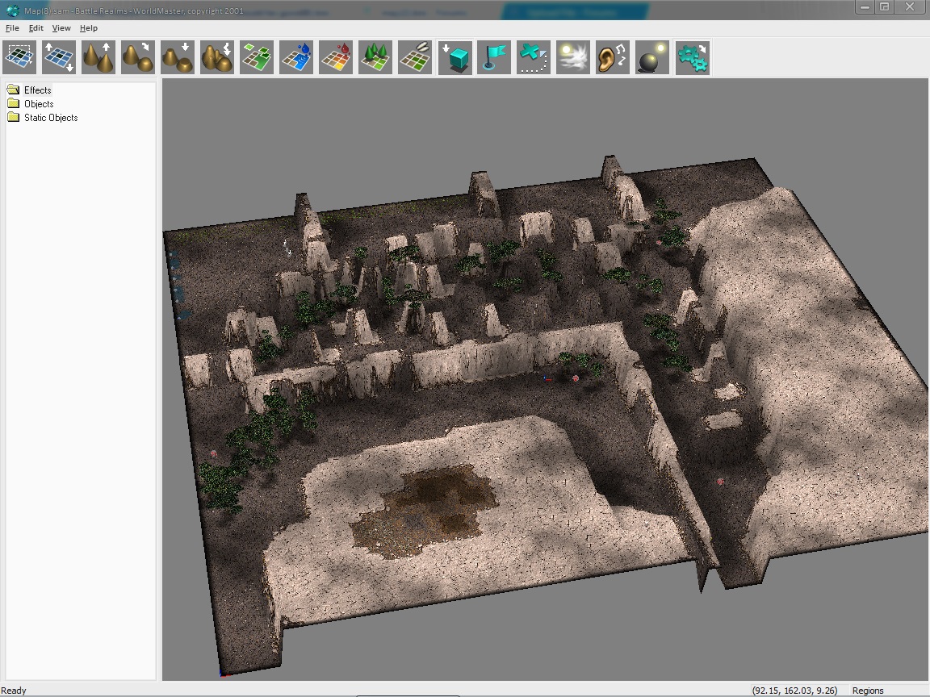Choose the raise/lower terrain grid tool
This screenshot has width=930, height=697.
tap(59, 57)
